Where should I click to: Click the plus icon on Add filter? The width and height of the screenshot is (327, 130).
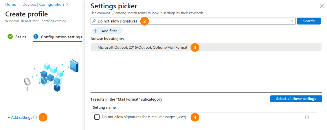pyautogui.click(x=95, y=31)
